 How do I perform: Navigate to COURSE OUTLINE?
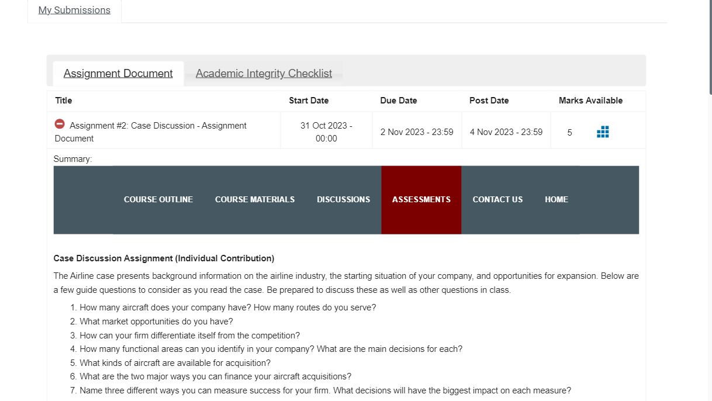[x=158, y=199]
